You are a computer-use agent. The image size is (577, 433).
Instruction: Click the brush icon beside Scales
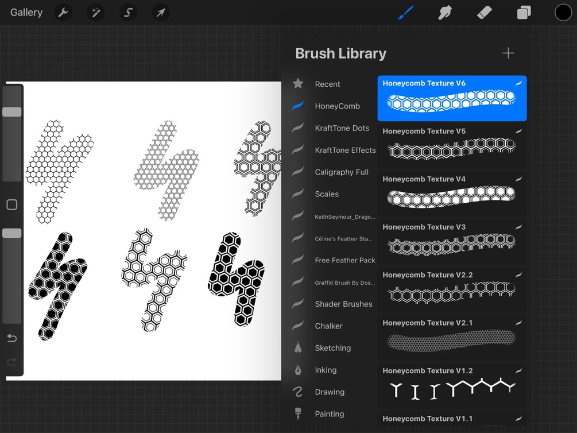[298, 194]
